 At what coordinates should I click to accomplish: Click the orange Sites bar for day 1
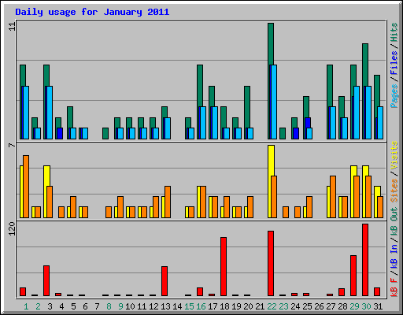pyautogui.click(x=26, y=187)
